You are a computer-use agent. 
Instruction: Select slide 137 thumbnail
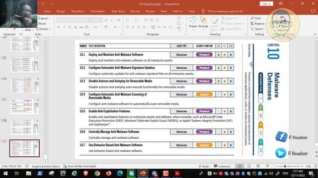tap(24, 106)
